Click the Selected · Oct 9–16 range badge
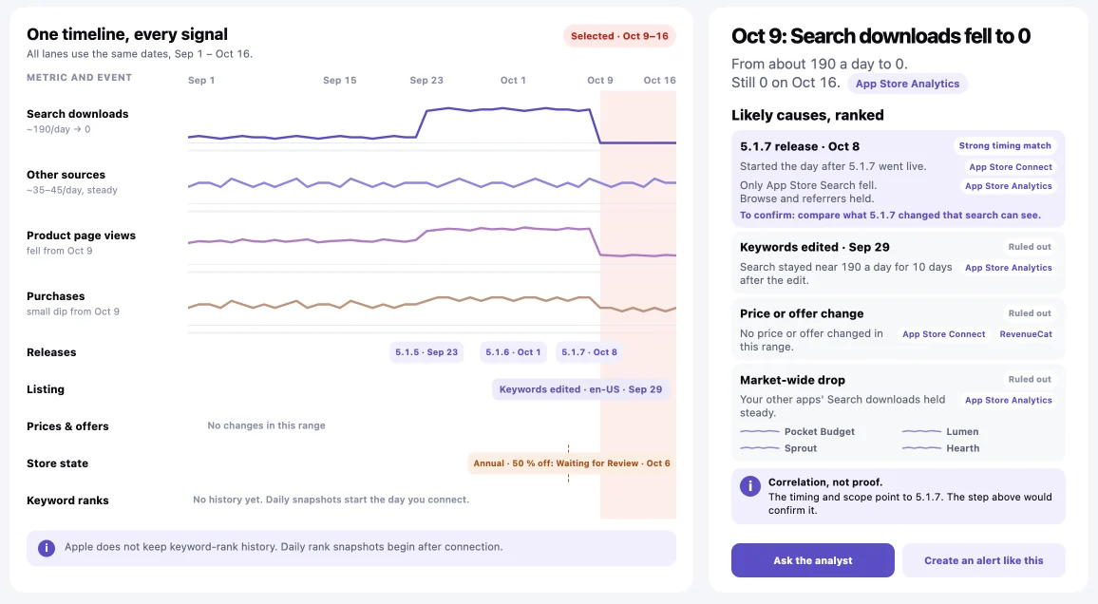Image resolution: width=1098 pixels, height=604 pixels. (x=619, y=36)
